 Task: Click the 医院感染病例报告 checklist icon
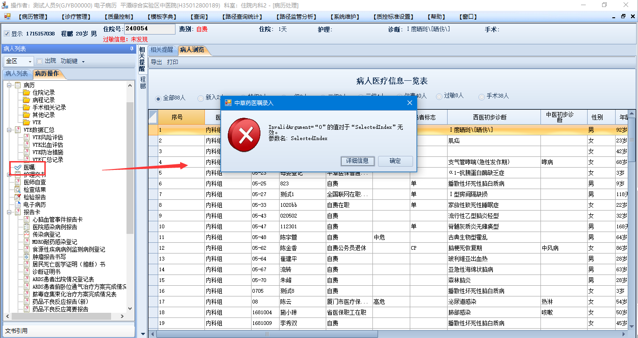27,227
